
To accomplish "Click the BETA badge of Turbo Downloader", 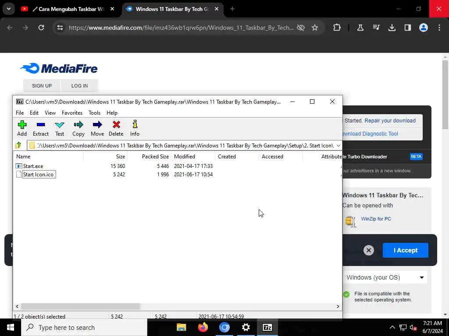I will pyautogui.click(x=416, y=157).
